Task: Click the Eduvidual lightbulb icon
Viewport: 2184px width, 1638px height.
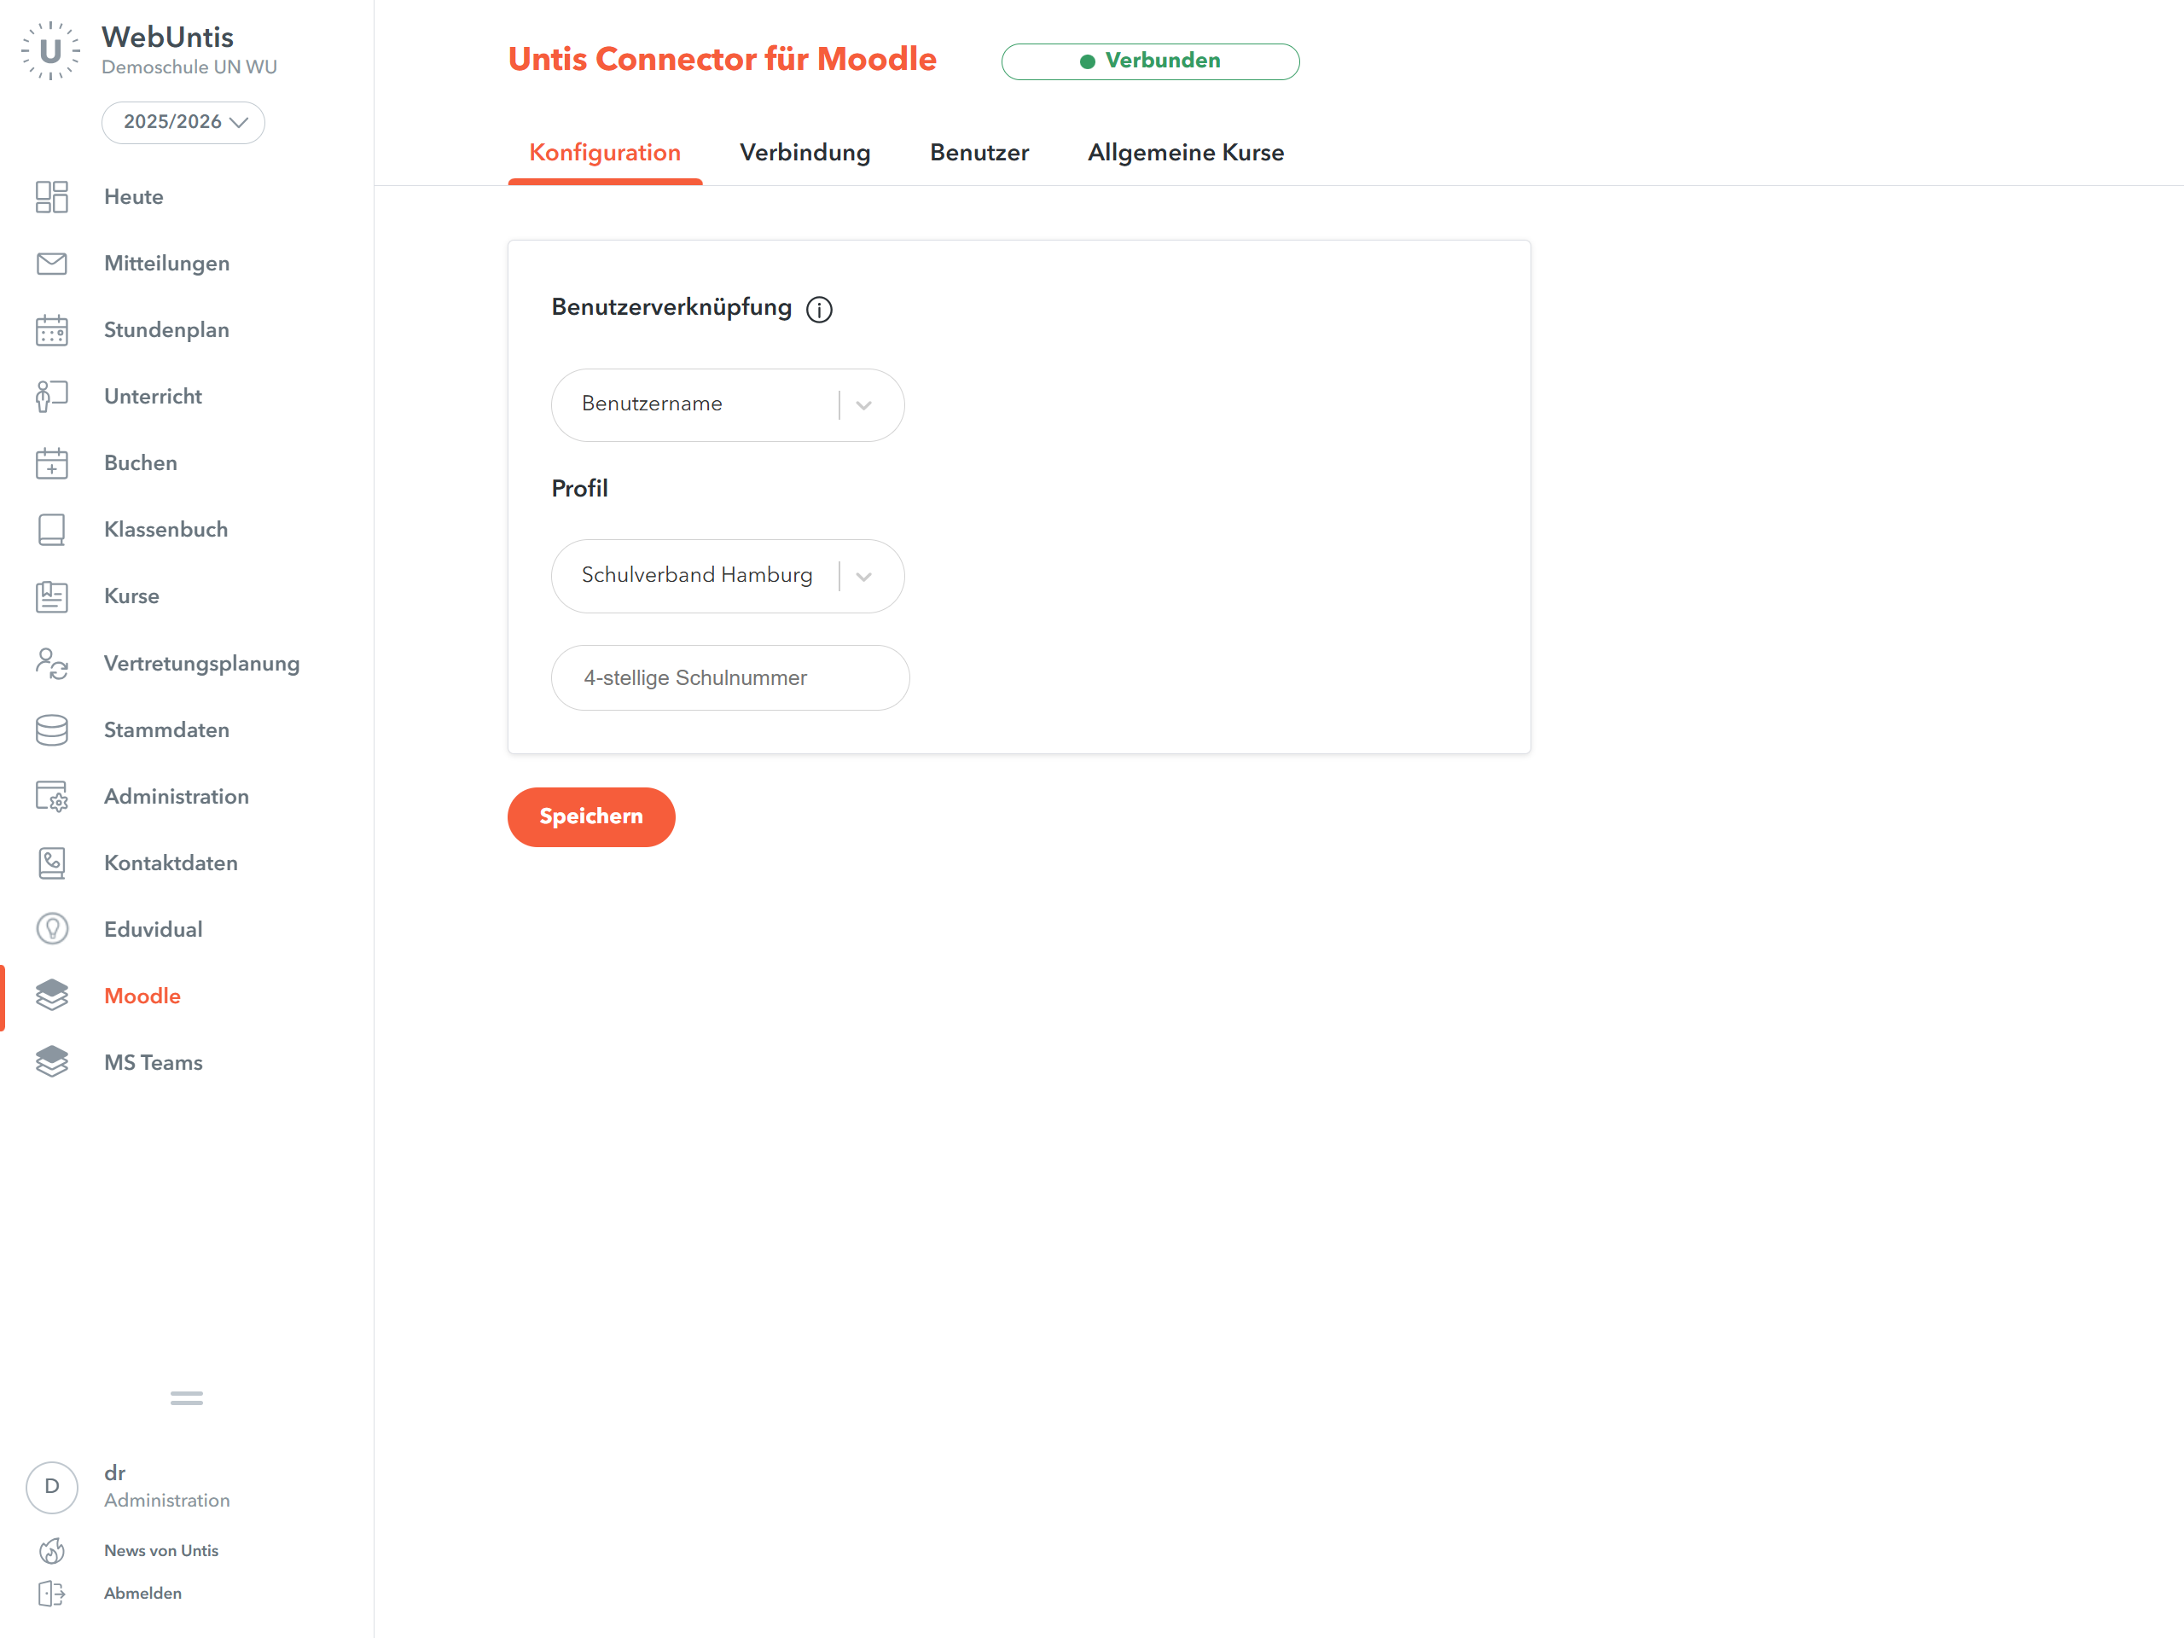Action: click(x=51, y=929)
